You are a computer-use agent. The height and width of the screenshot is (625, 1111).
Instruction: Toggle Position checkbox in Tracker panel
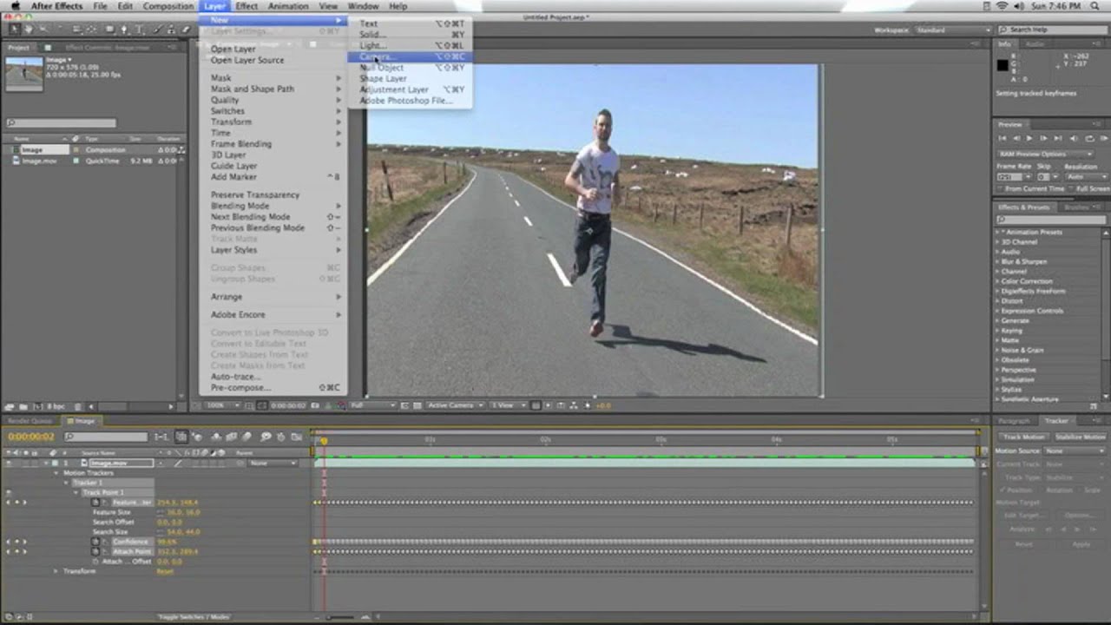(1002, 490)
